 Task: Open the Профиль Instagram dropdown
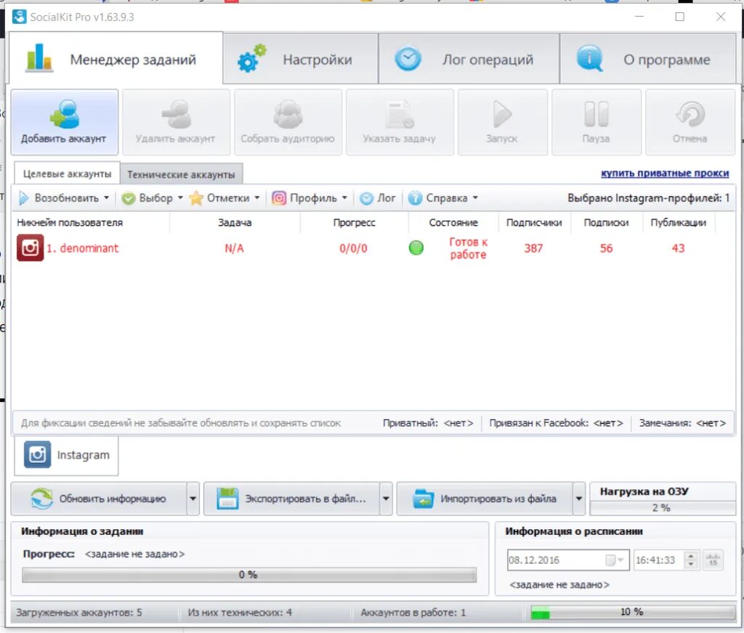(310, 198)
